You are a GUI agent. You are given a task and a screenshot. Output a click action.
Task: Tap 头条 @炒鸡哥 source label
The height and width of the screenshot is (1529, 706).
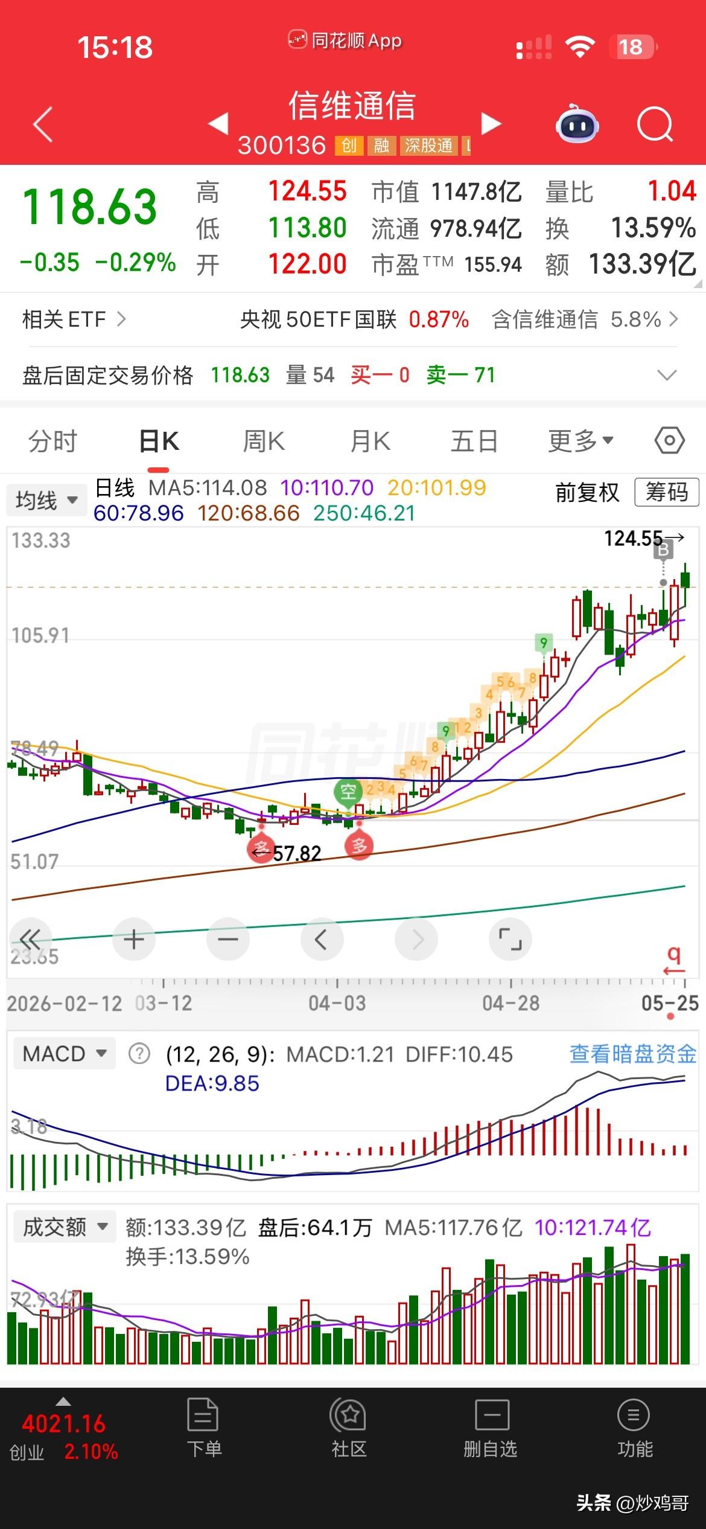(633, 1502)
